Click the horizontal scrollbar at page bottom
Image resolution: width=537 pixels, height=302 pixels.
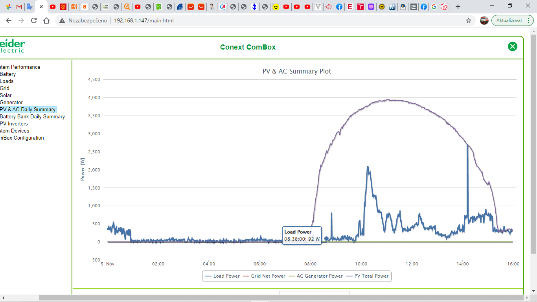coord(275,298)
